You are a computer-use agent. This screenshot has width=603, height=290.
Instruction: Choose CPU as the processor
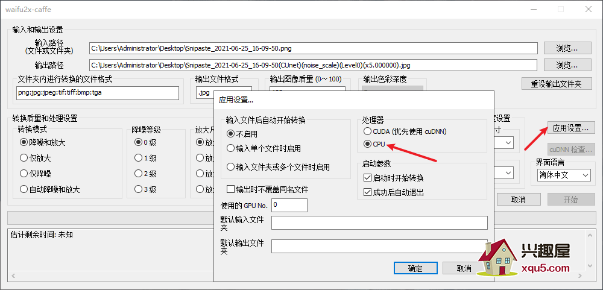374,144
